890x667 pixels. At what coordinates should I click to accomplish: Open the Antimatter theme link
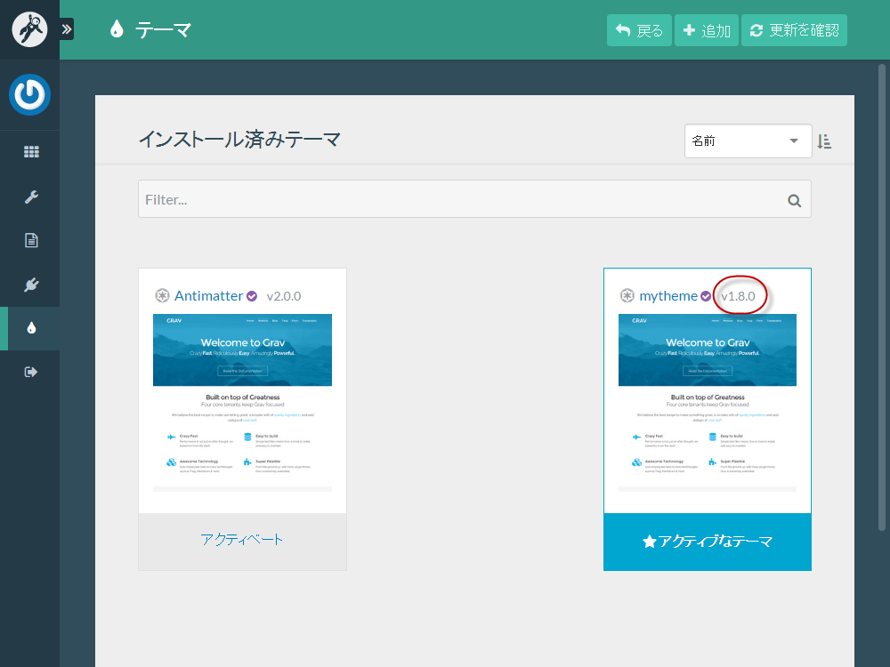[211, 296]
